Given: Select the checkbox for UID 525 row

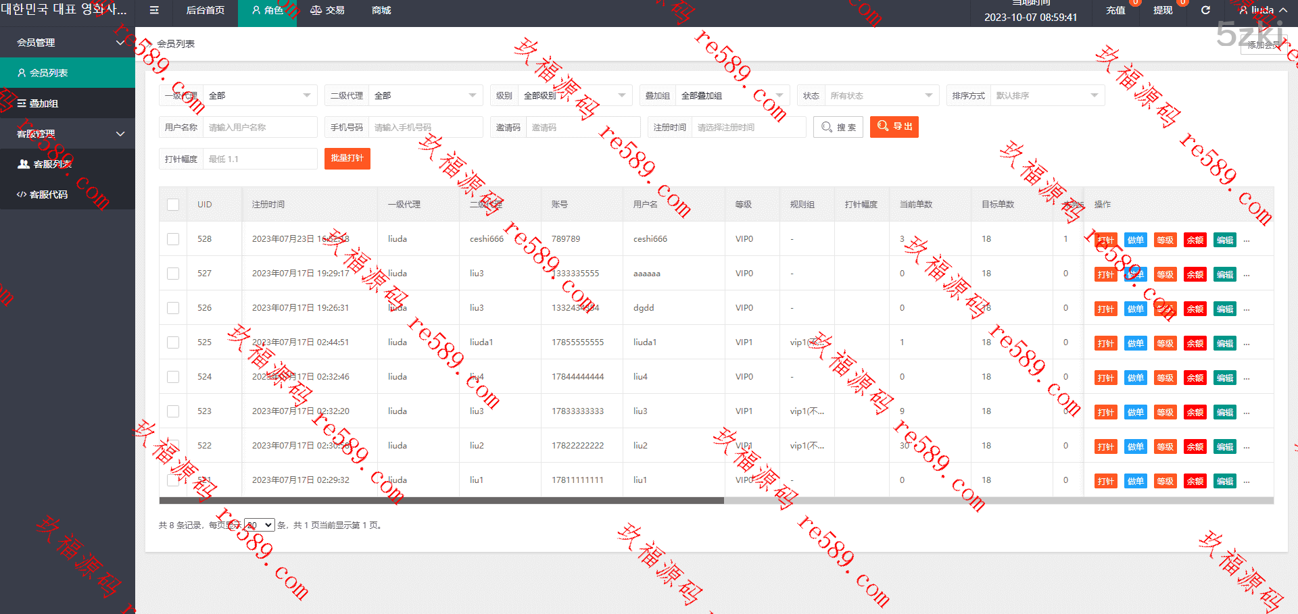Looking at the screenshot, I should click(173, 342).
